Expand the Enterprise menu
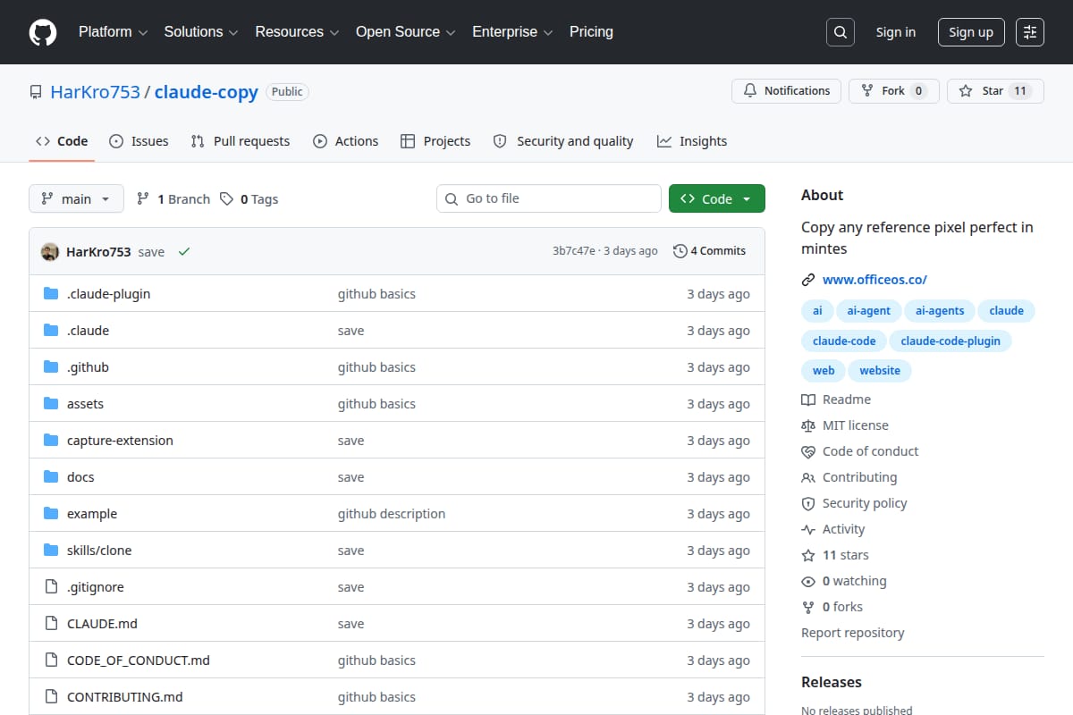Image resolution: width=1073 pixels, height=715 pixels. 513,32
